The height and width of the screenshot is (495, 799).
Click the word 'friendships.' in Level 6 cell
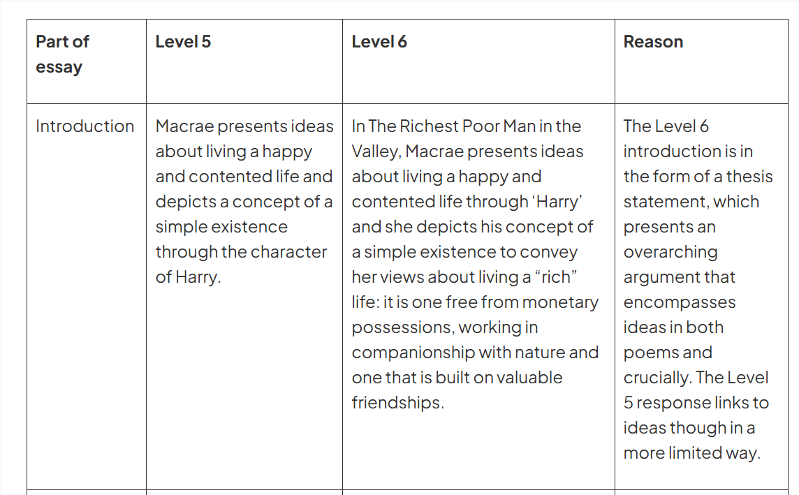[397, 403]
